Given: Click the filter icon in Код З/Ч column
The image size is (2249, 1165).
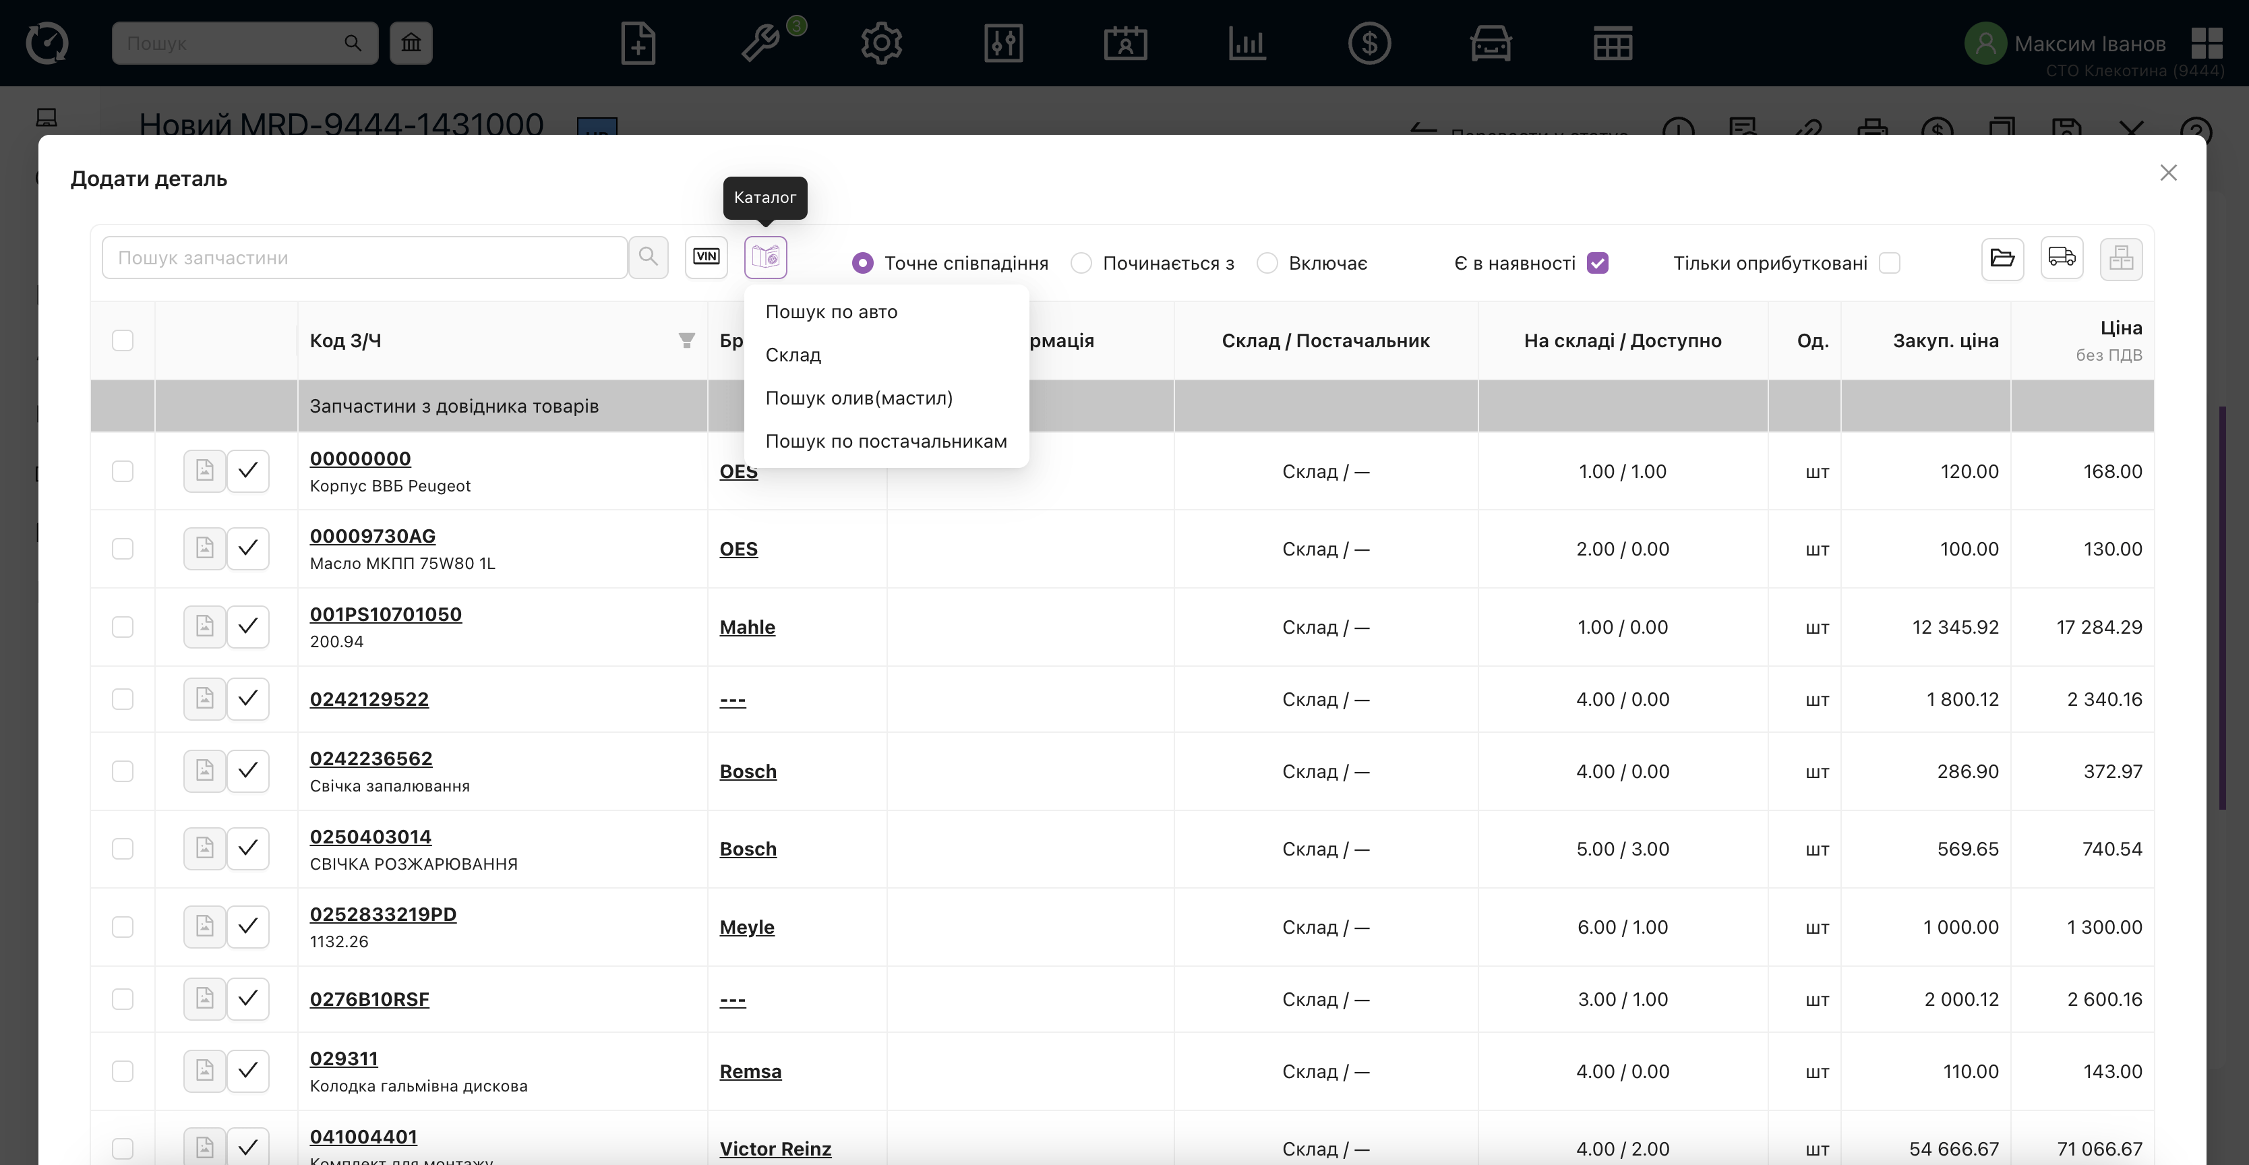Looking at the screenshot, I should tap(687, 340).
